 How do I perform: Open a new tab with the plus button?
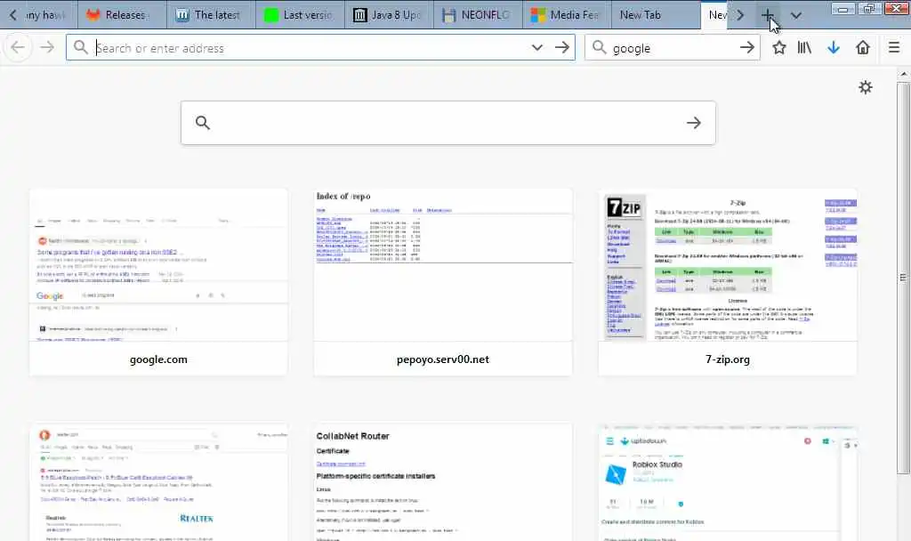[768, 15]
